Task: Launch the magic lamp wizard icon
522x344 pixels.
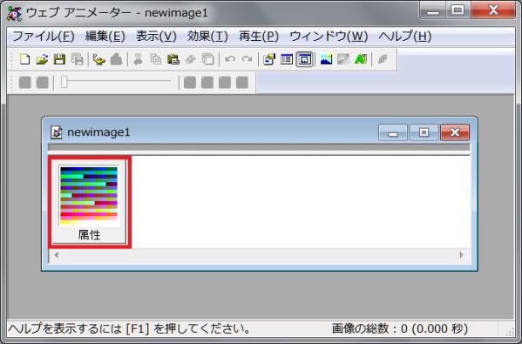Action: (98, 59)
